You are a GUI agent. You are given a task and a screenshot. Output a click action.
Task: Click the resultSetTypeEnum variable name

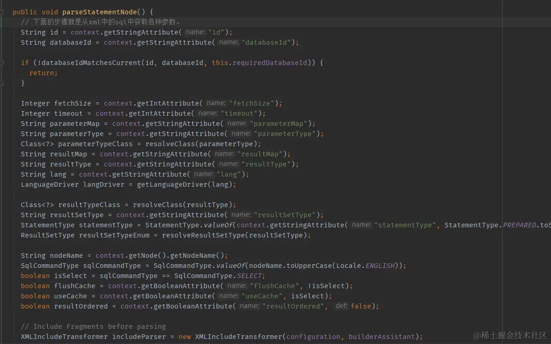[114, 235]
